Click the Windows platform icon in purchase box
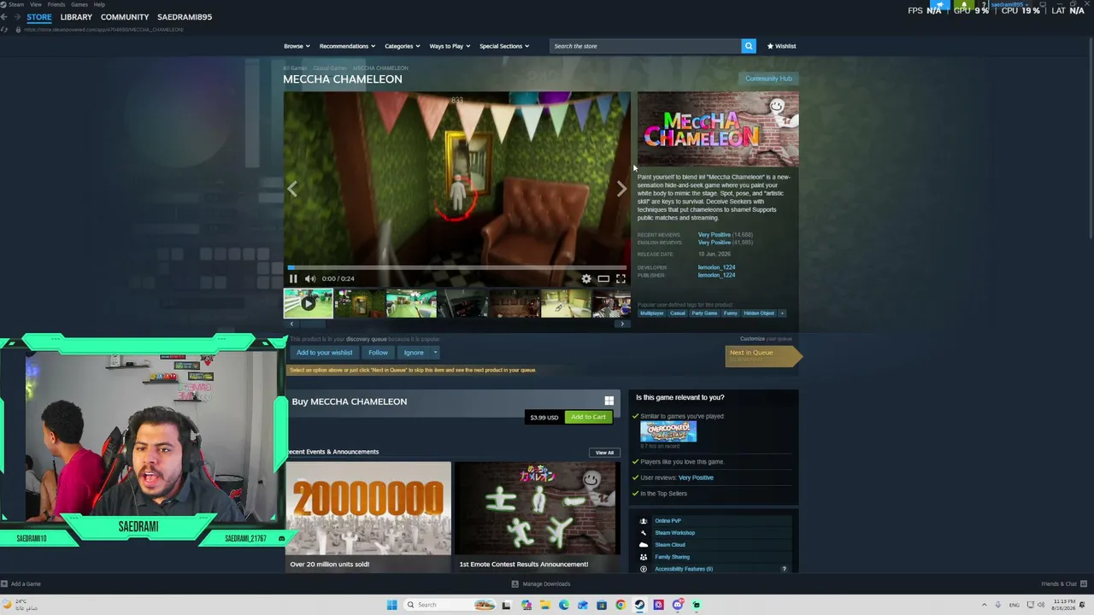1094x615 pixels. click(x=609, y=401)
